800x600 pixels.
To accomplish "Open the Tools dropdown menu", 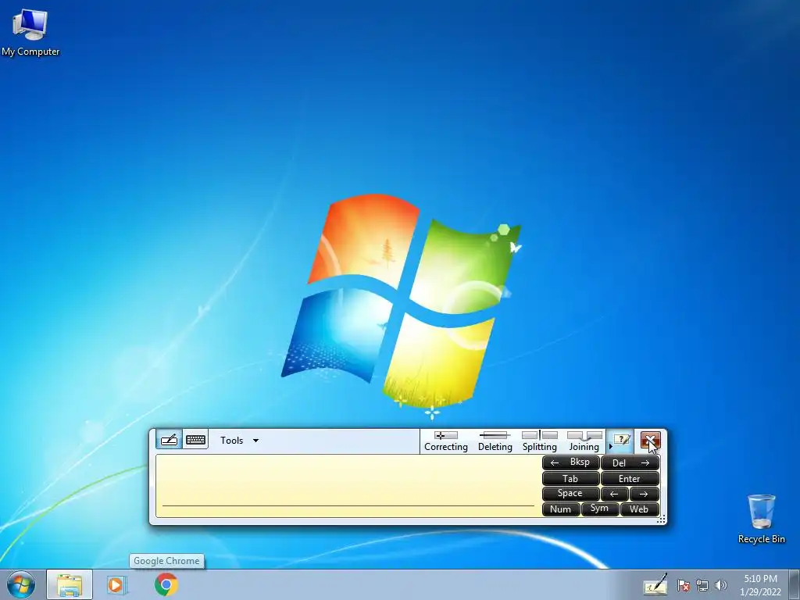I will 239,441.
